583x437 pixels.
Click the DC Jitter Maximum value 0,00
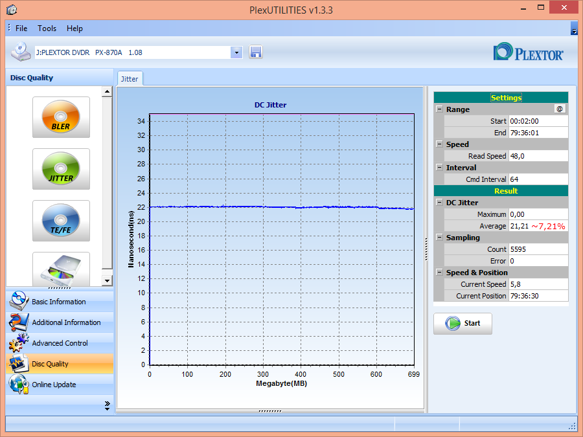point(517,214)
